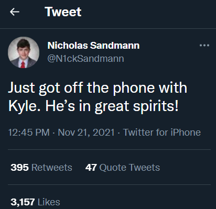This screenshot has height=209, width=216.
Task: Click the 'Quote Tweets' label text
Action: coord(129,168)
